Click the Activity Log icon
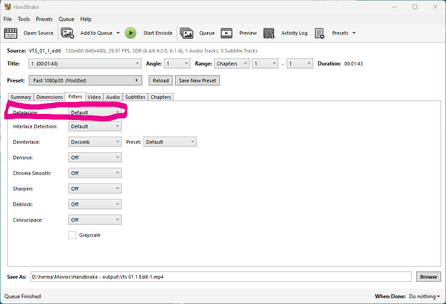Viewport: 446px width, 304px height. click(269, 33)
